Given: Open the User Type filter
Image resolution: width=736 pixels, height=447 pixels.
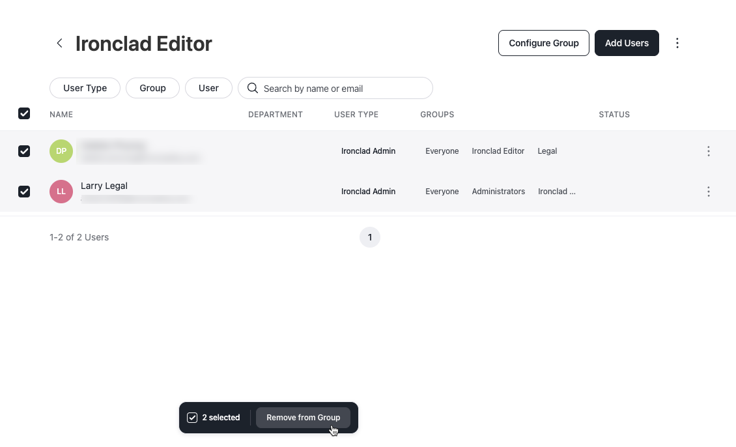Looking at the screenshot, I should (x=85, y=88).
